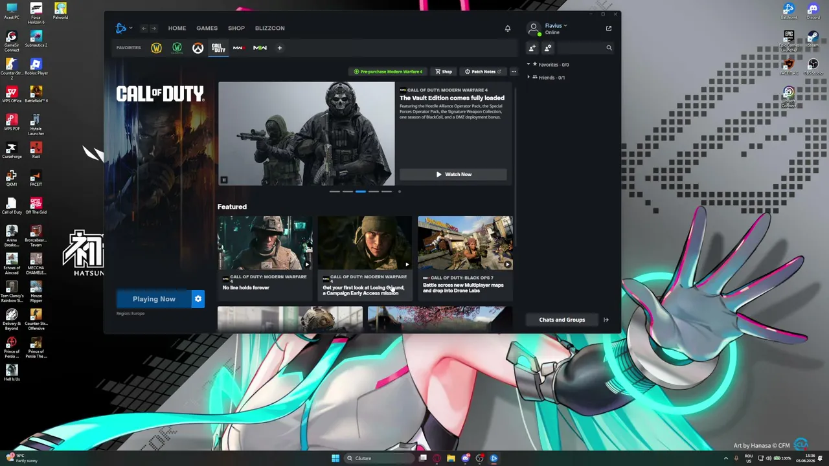This screenshot has width=829, height=466.
Task: Pop out the friends list window
Action: (x=609, y=28)
